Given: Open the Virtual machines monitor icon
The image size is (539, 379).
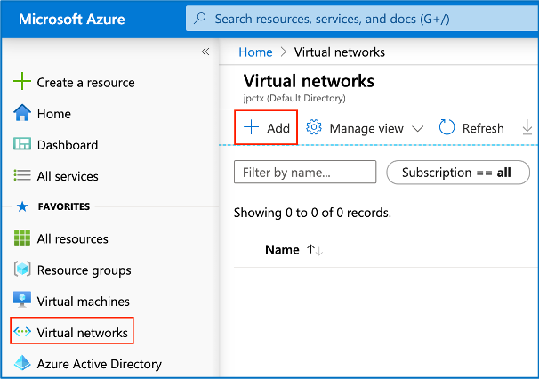Looking at the screenshot, I should pos(22,301).
